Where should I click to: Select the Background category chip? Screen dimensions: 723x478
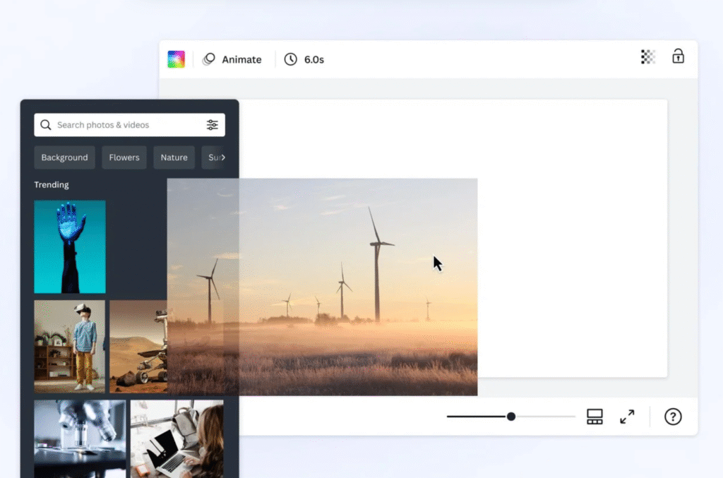point(64,157)
